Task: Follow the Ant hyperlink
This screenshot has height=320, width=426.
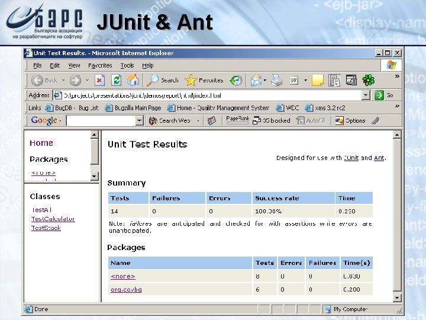Action: 379,158
